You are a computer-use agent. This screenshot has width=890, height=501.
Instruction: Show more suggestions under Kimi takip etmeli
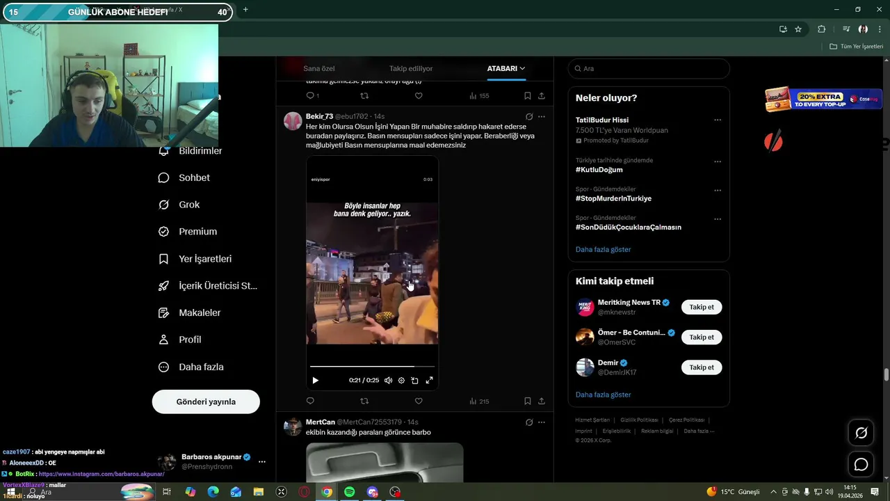pos(604,395)
